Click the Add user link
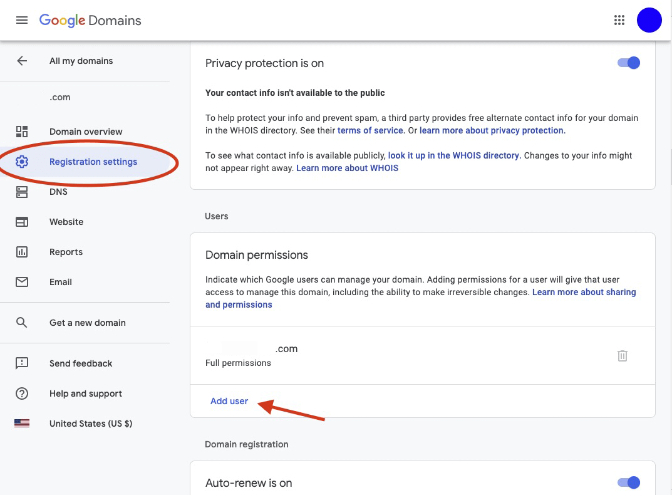The width and height of the screenshot is (672, 495). click(229, 401)
